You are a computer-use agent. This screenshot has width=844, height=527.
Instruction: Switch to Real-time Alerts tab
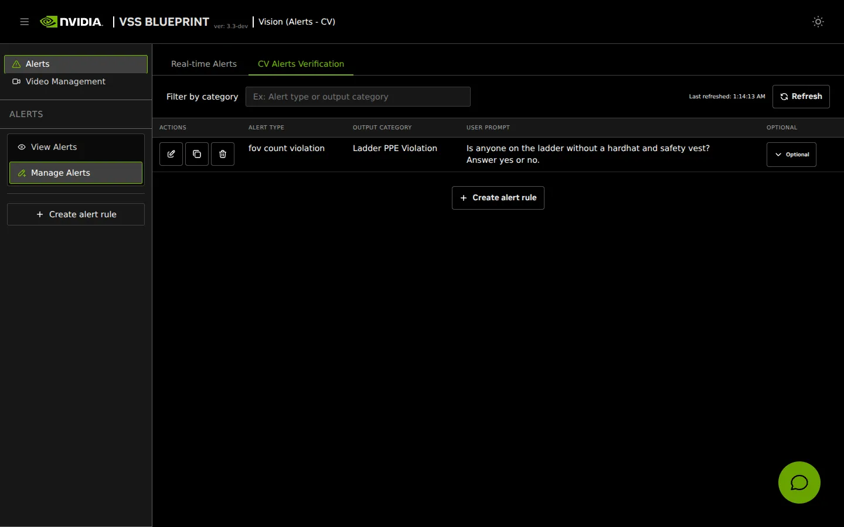coord(204,64)
